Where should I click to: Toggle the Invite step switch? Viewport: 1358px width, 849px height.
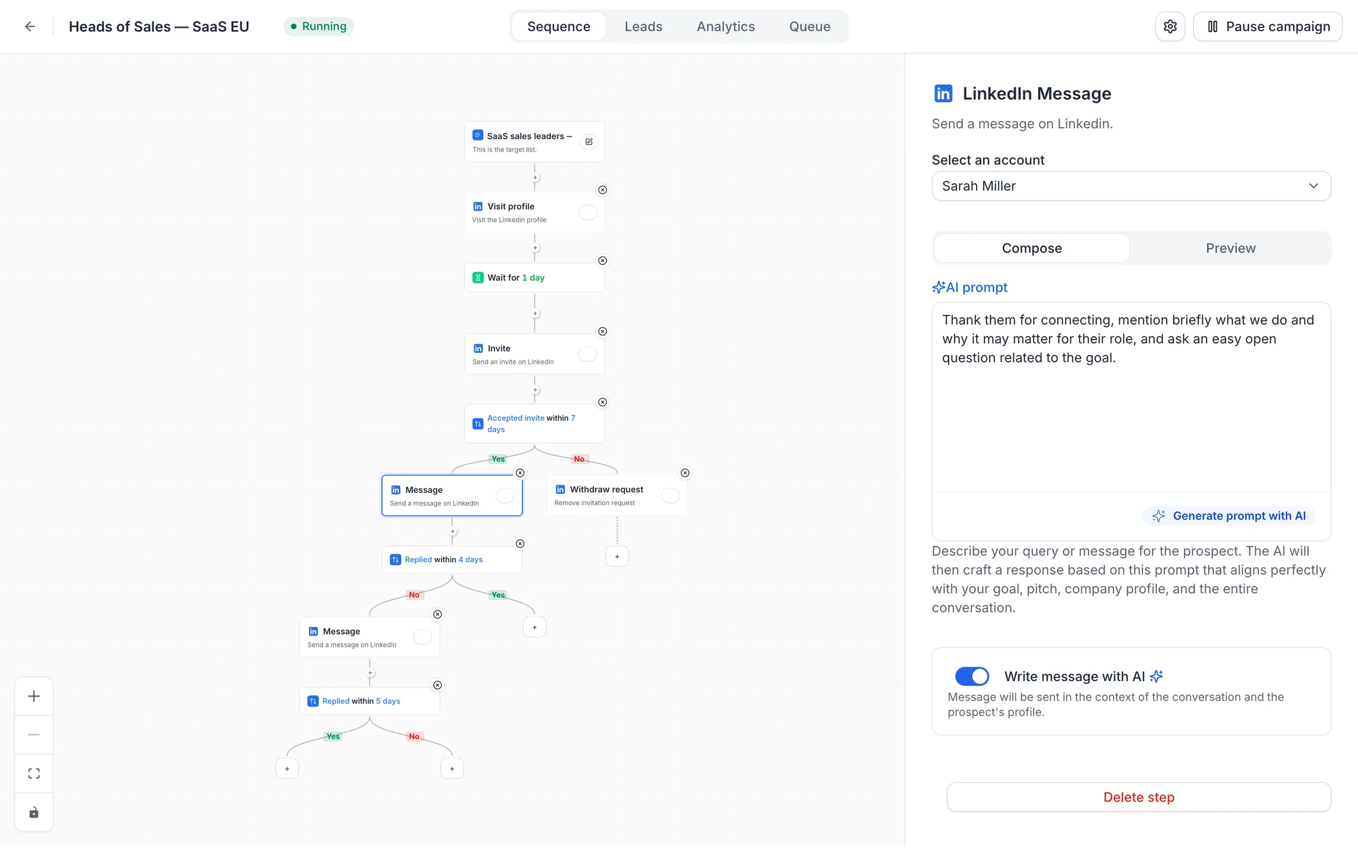click(588, 354)
